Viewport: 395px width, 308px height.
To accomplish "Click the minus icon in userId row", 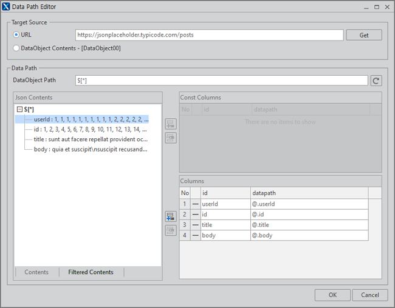I will click(195, 204).
